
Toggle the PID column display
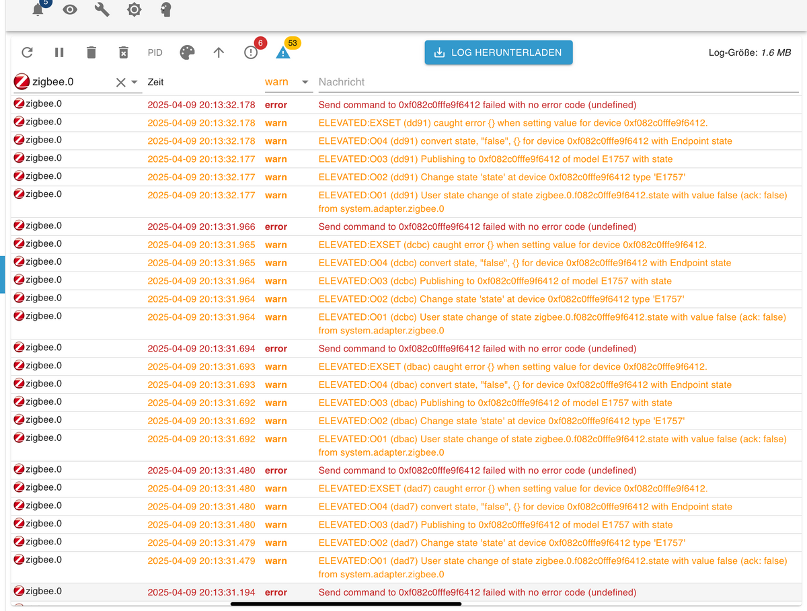coord(155,52)
